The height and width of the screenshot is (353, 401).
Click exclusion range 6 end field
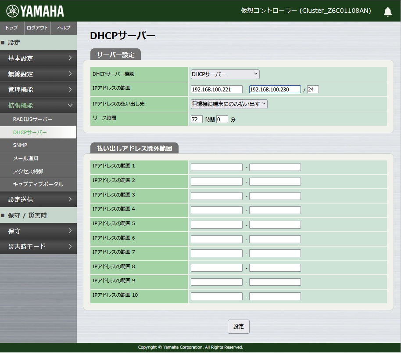pyautogui.click(x=275, y=239)
